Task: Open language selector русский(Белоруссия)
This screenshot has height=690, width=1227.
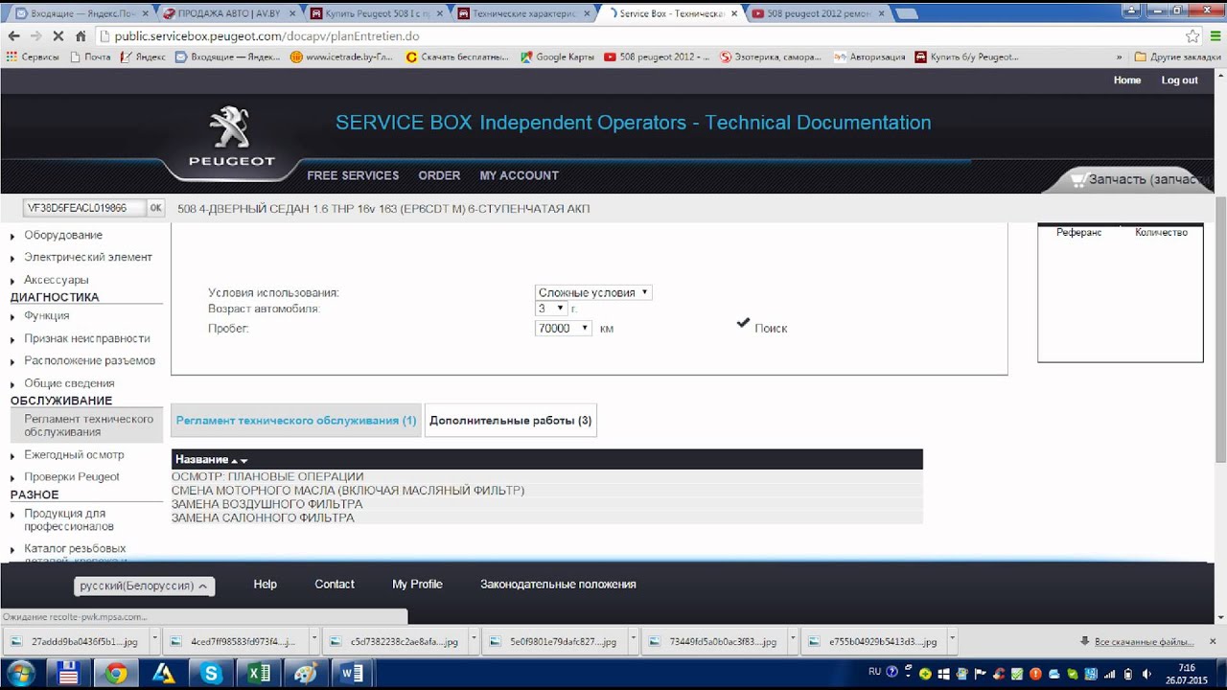Action: (144, 586)
